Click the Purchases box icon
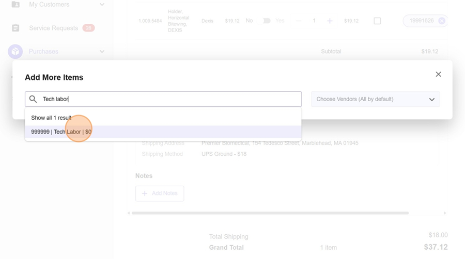This screenshot has height=259, width=465. (x=16, y=52)
